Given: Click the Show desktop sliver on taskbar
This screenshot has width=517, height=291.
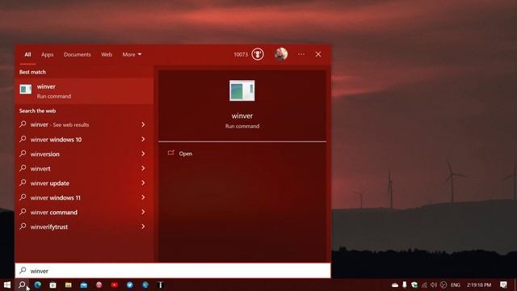Looking at the screenshot, I should coord(515,285).
